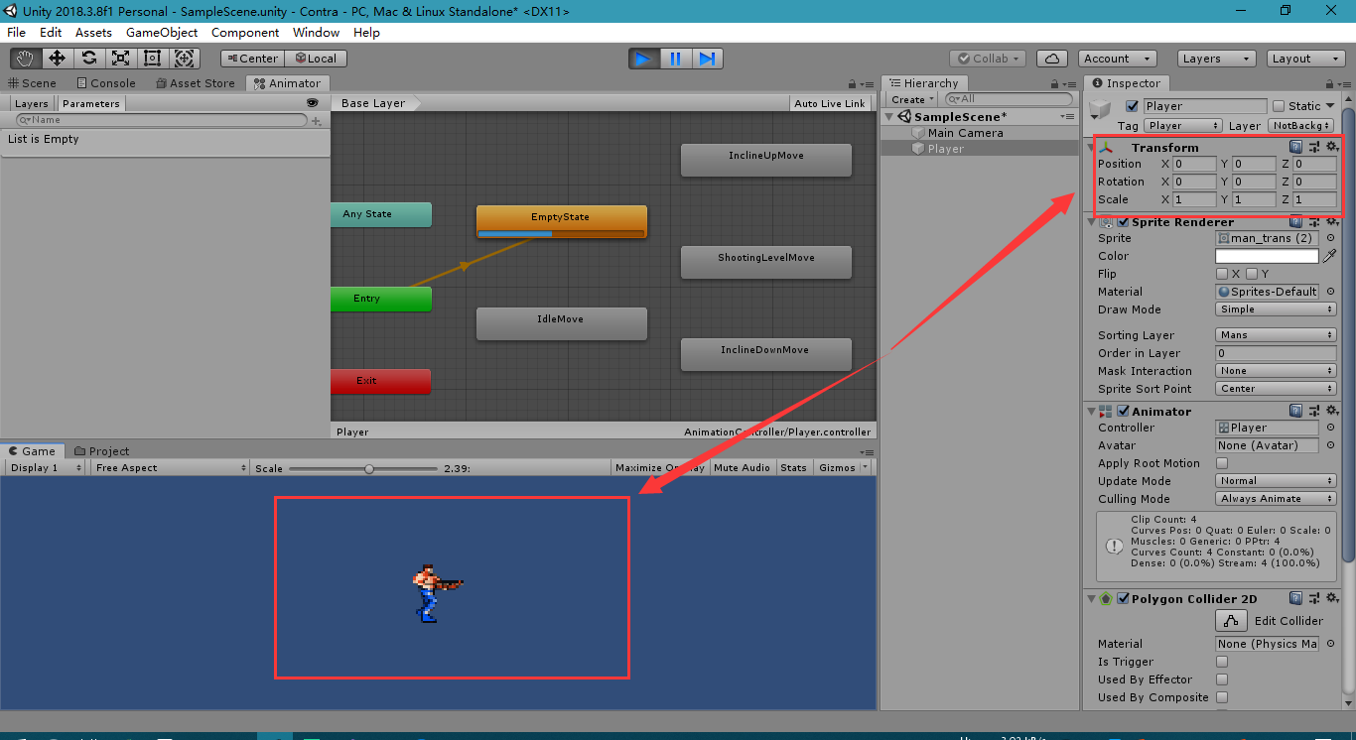1356x740 pixels.
Task: Select the Move tool
Action: pos(57,58)
